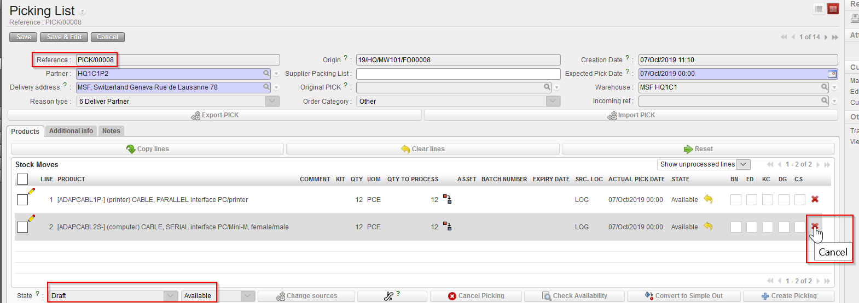Click the split icon on line 2
Image resolution: width=859 pixels, height=303 pixels.
[448, 226]
